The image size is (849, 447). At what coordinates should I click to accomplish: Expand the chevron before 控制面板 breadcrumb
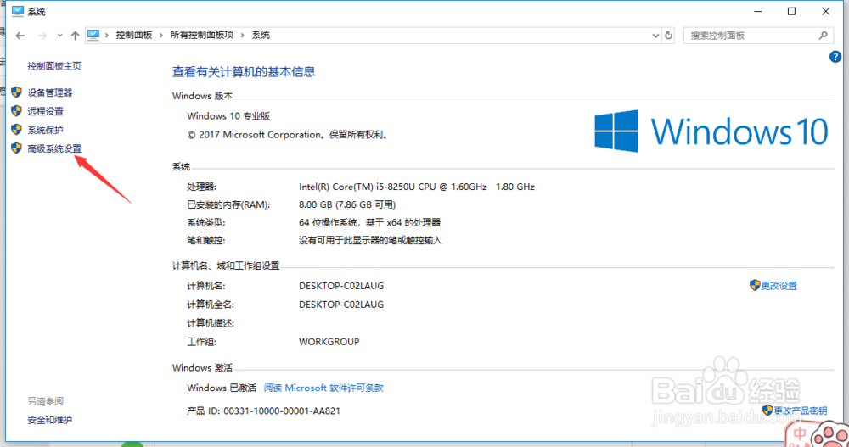107,35
